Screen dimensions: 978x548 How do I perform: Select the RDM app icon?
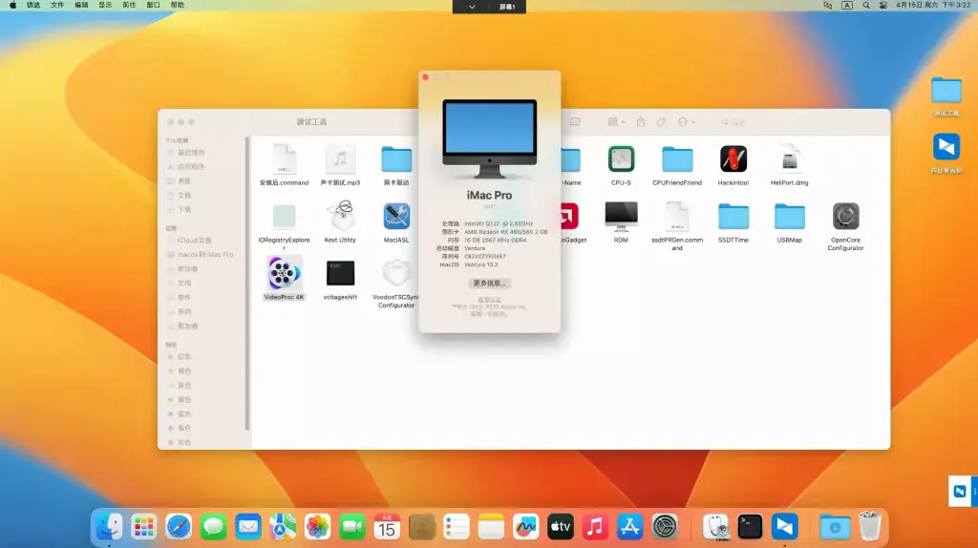point(621,217)
